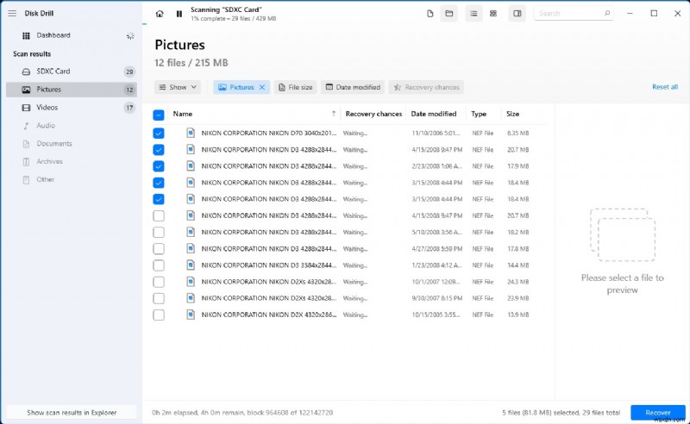The image size is (690, 424).
Task: Check the 4/27/2008 17.8 MB file checkbox
Action: (159, 249)
